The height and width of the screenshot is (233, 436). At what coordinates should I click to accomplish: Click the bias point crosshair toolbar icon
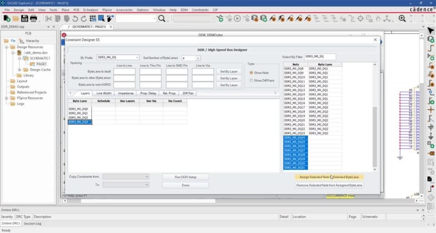tap(361, 19)
